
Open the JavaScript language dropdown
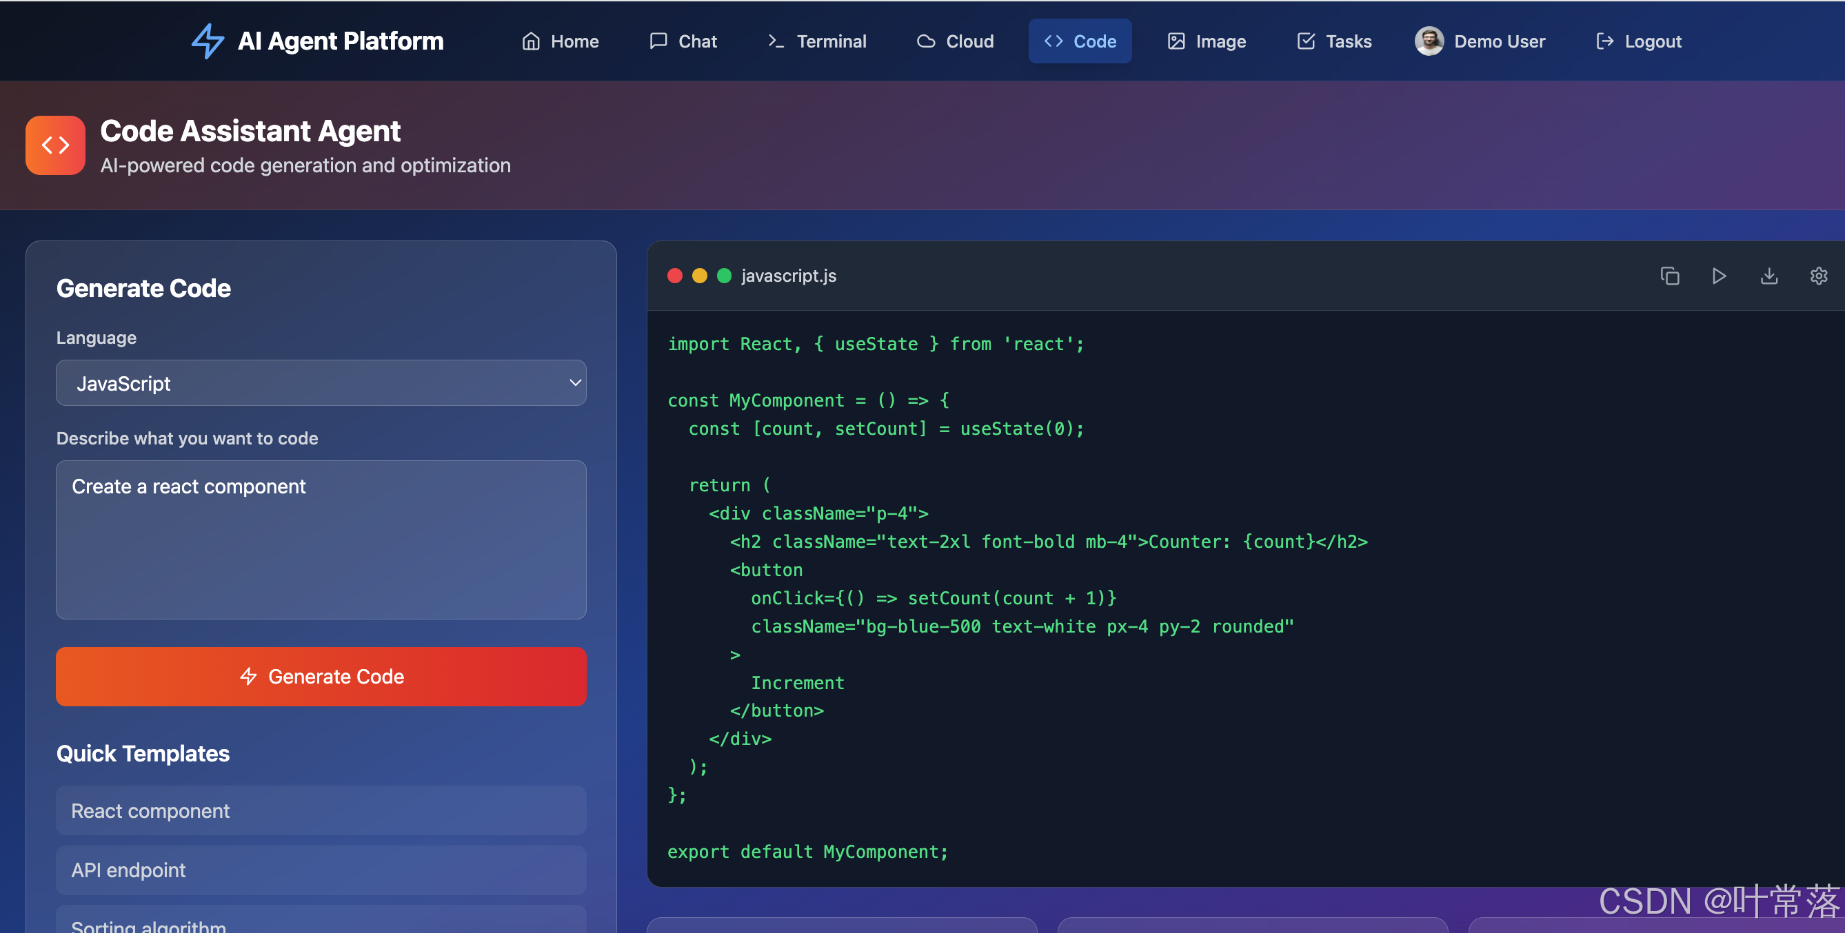[x=321, y=383]
